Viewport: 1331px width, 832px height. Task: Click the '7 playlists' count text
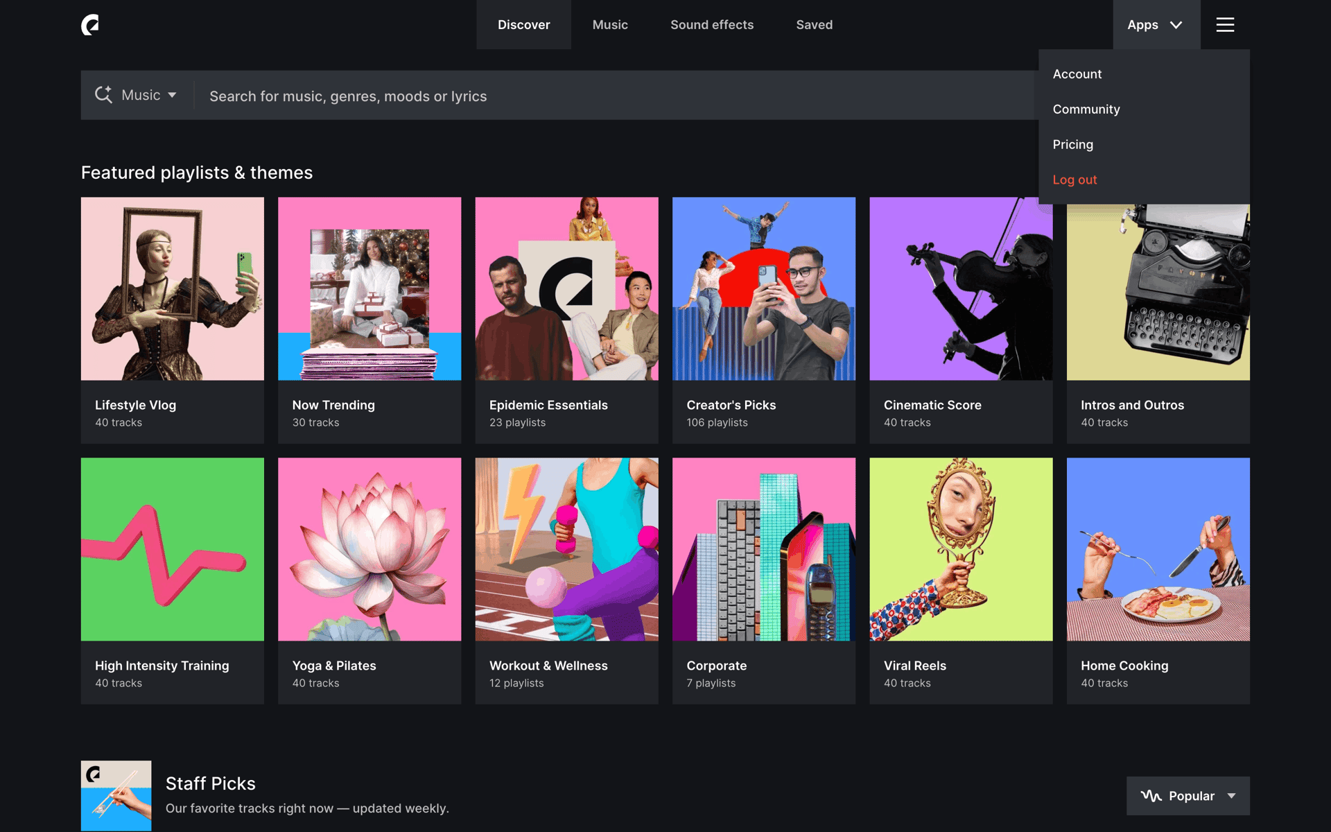711,683
